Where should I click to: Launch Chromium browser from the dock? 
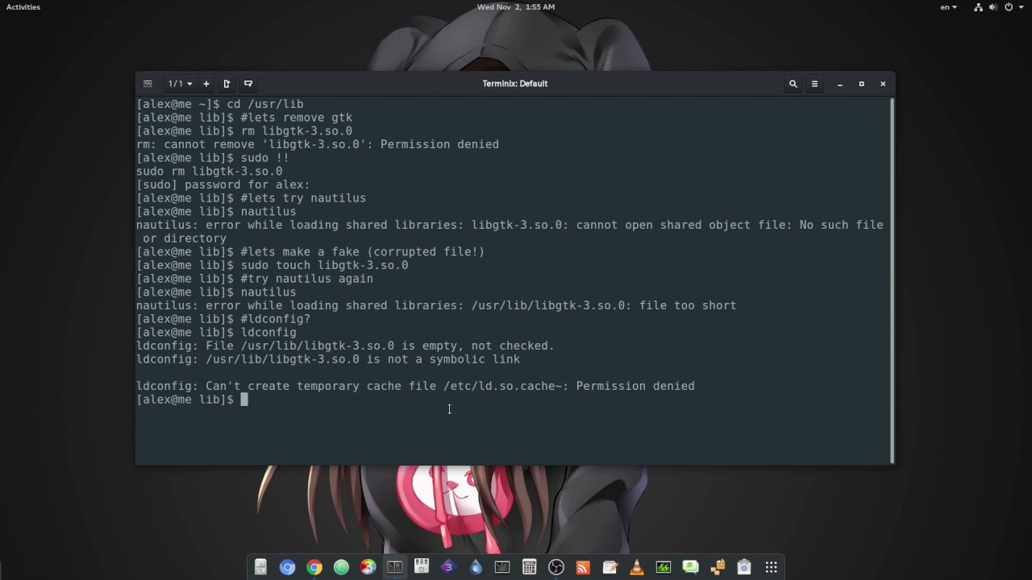tap(287, 567)
